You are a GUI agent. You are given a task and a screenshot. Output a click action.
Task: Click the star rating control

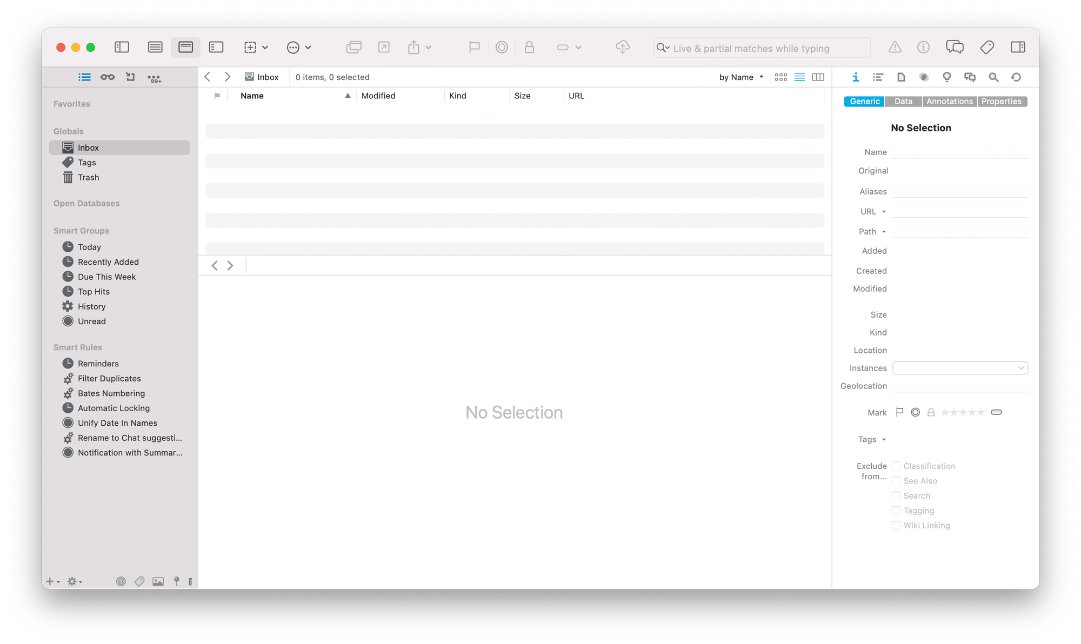click(963, 412)
